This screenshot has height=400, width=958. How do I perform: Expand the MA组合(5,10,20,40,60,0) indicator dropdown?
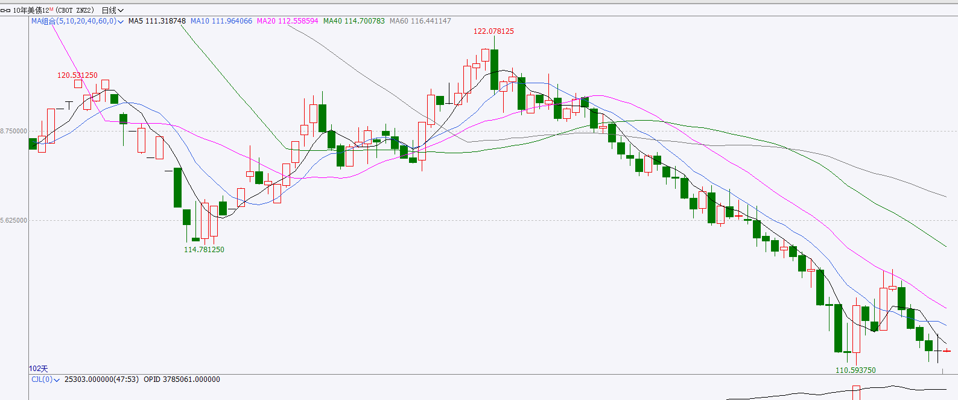click(77, 21)
